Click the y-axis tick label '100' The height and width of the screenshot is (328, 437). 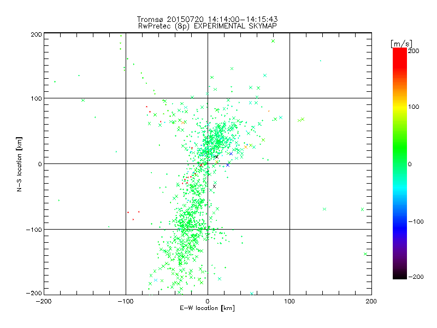[x=36, y=98]
